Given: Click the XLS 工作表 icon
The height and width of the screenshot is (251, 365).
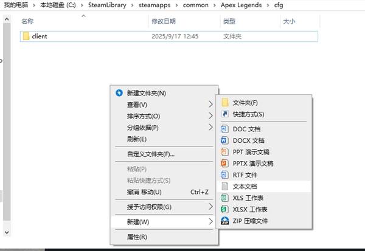Looking at the screenshot, I should [x=224, y=198].
